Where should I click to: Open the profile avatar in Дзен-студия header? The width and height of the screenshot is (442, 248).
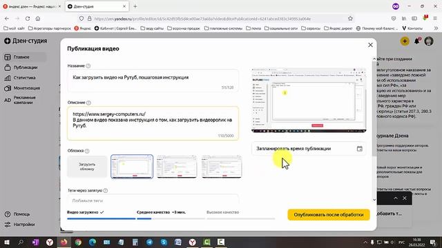[429, 41]
